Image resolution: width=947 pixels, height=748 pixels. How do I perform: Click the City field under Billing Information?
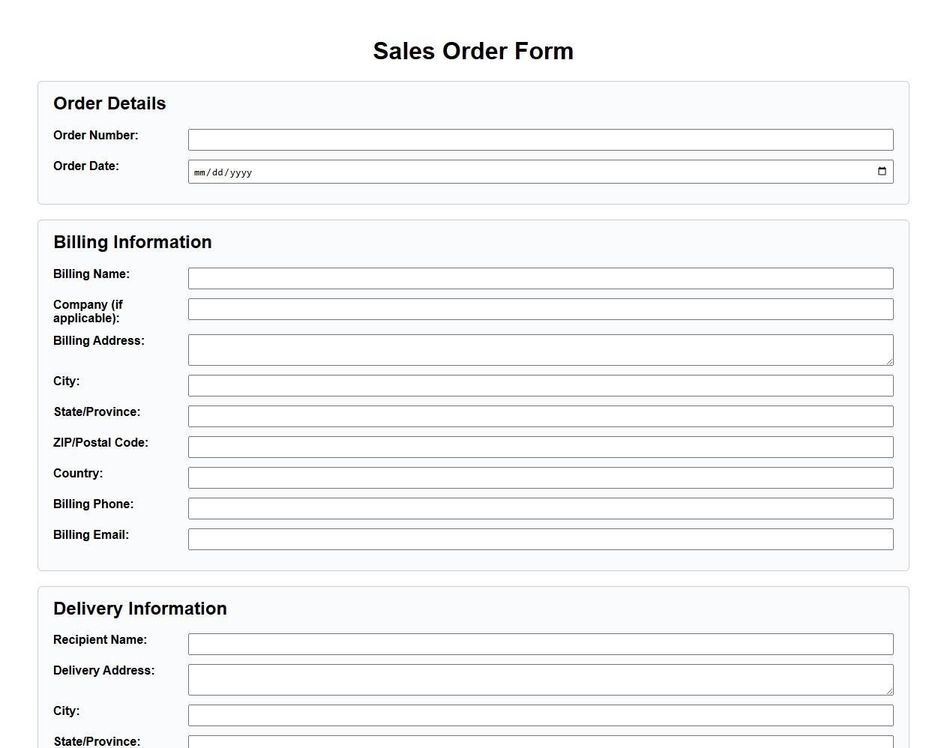point(541,385)
